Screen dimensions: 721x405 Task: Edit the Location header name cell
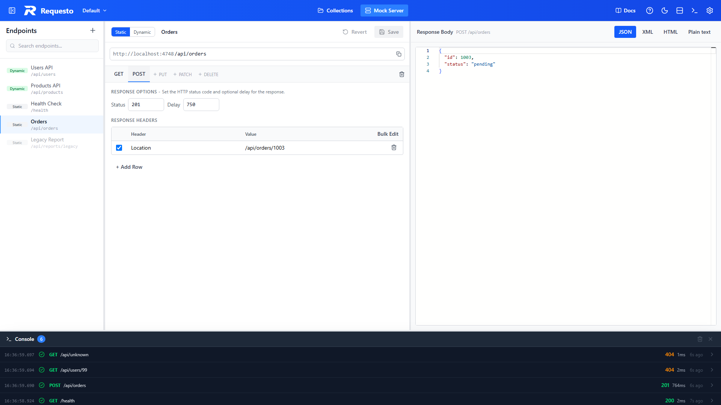tap(184, 148)
